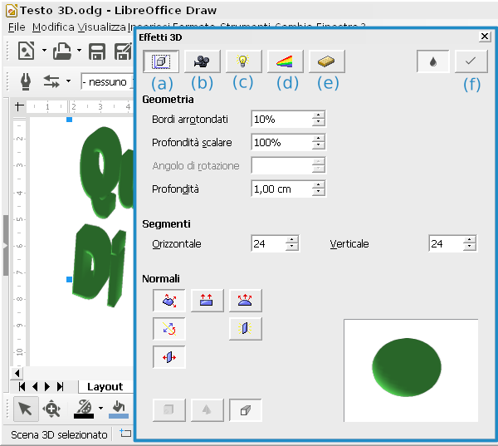
Task: Select flat normals option
Action: point(207,301)
